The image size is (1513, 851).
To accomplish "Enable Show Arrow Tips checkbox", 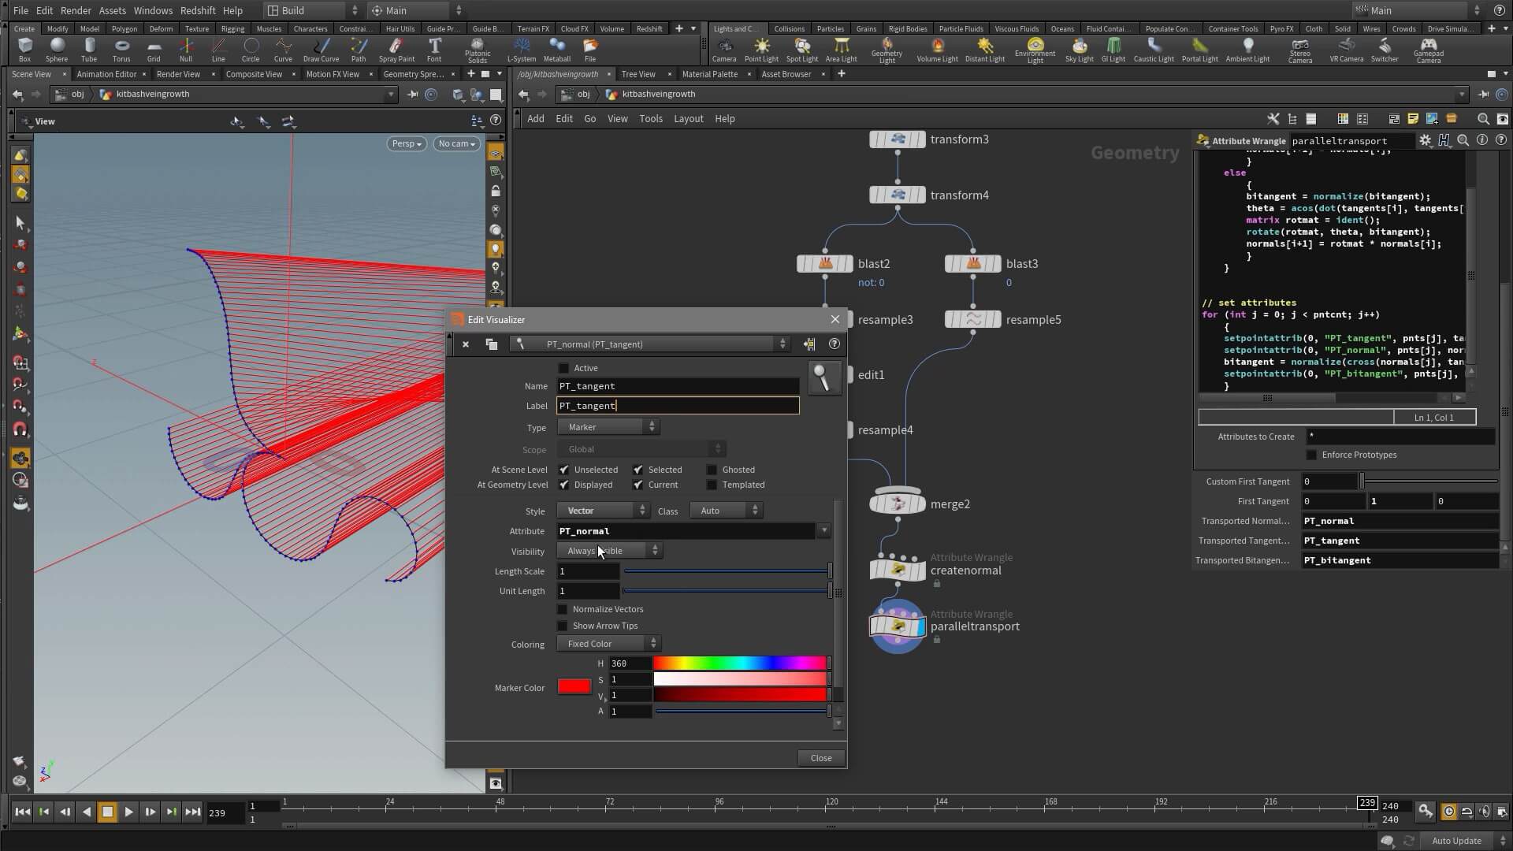I will tap(563, 626).
